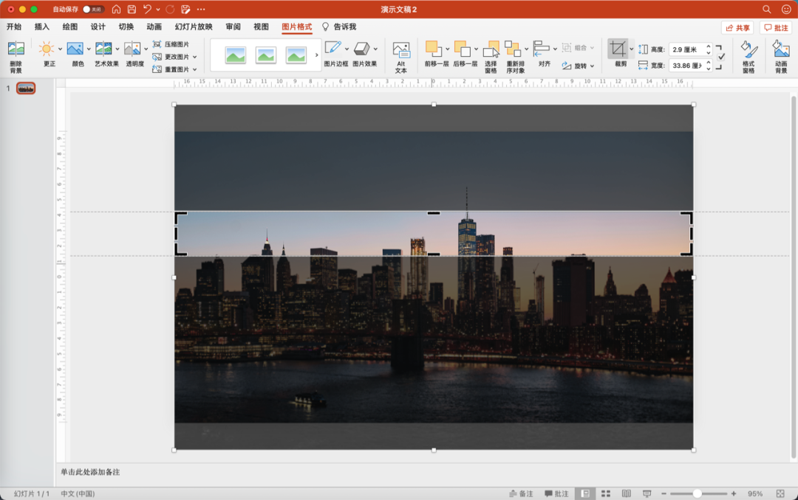The image size is (798, 500).
Task: Click the home icon in title bar
Action: tap(117, 9)
